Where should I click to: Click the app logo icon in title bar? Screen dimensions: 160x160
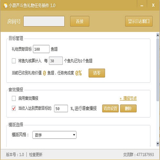coord(5,5)
